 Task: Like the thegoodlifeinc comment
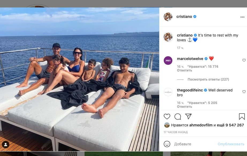[244, 92]
